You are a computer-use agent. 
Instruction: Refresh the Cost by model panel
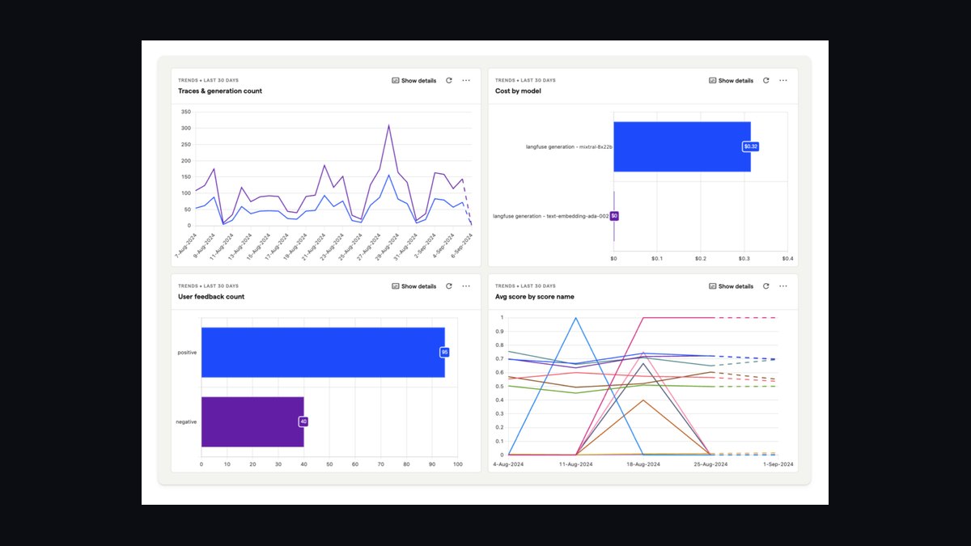tap(766, 81)
